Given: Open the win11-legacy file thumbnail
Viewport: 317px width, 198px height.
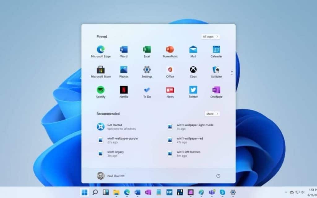Looking at the screenshot, I should pos(100,154).
